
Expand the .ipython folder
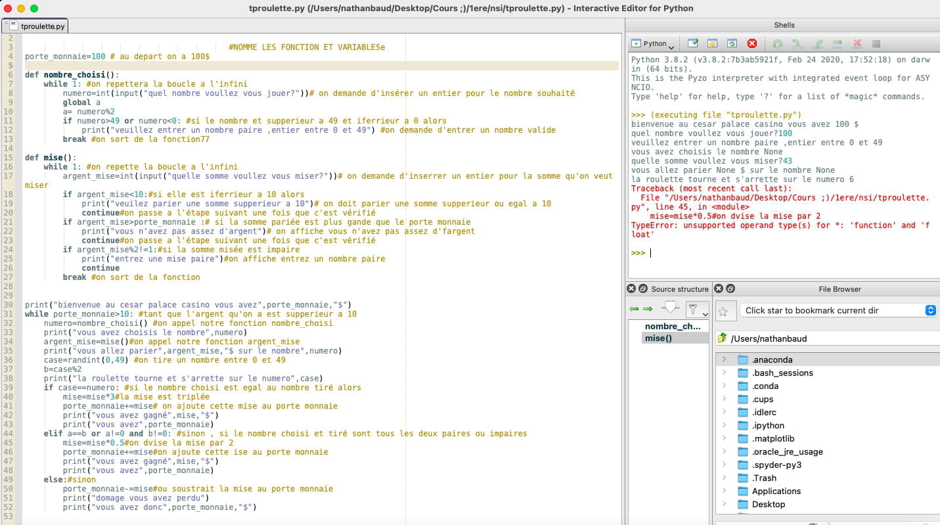click(724, 425)
